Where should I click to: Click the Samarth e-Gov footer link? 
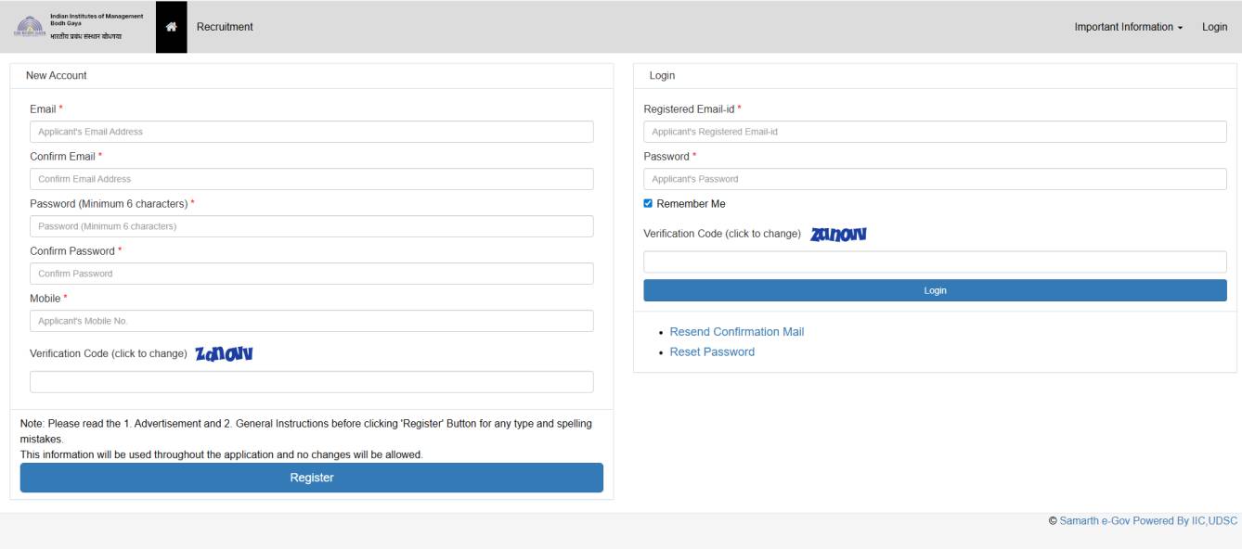1147,521
